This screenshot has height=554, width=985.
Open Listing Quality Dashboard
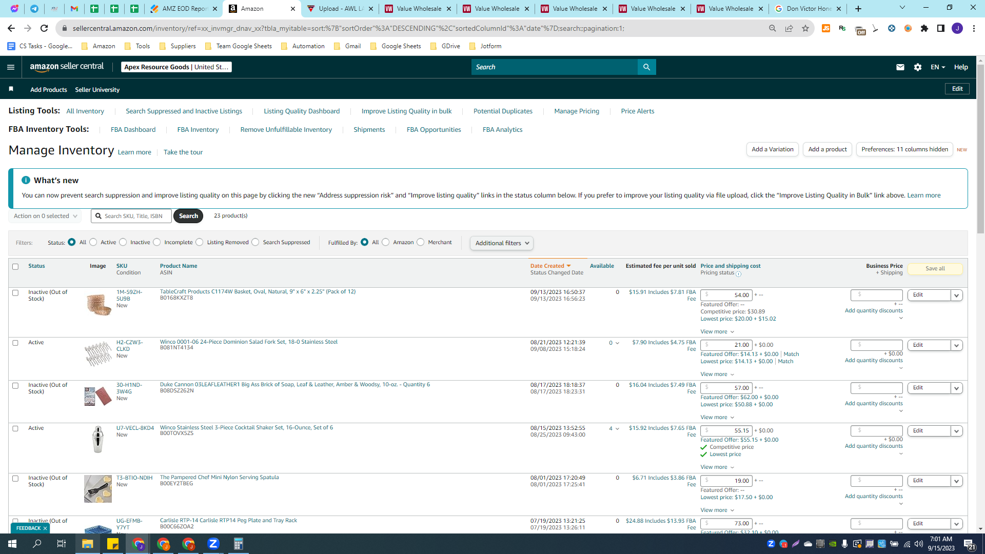(302, 111)
